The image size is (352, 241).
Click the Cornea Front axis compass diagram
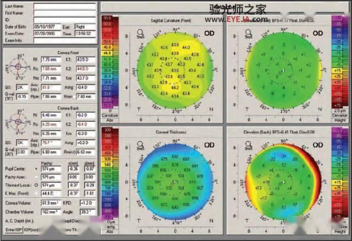tap(18, 66)
